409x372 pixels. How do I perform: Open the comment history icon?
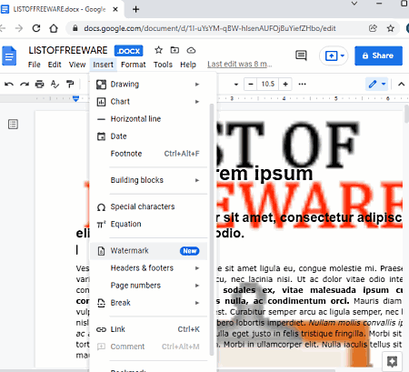pyautogui.click(x=301, y=55)
